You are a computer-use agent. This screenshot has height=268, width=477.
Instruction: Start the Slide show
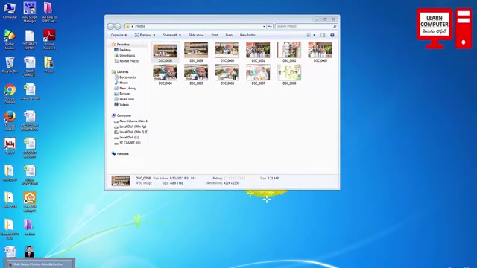click(x=196, y=35)
